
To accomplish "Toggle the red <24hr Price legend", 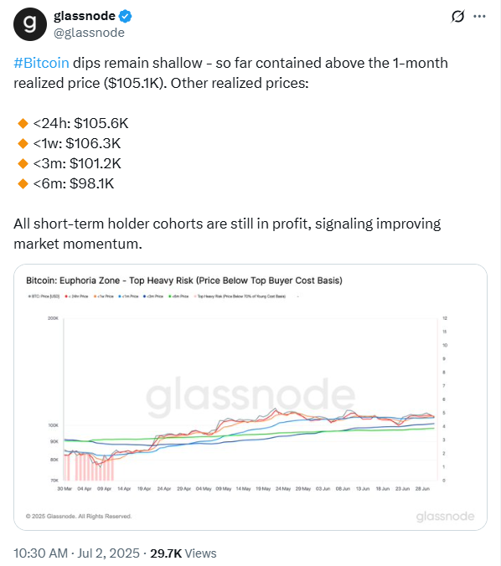I will [76, 296].
